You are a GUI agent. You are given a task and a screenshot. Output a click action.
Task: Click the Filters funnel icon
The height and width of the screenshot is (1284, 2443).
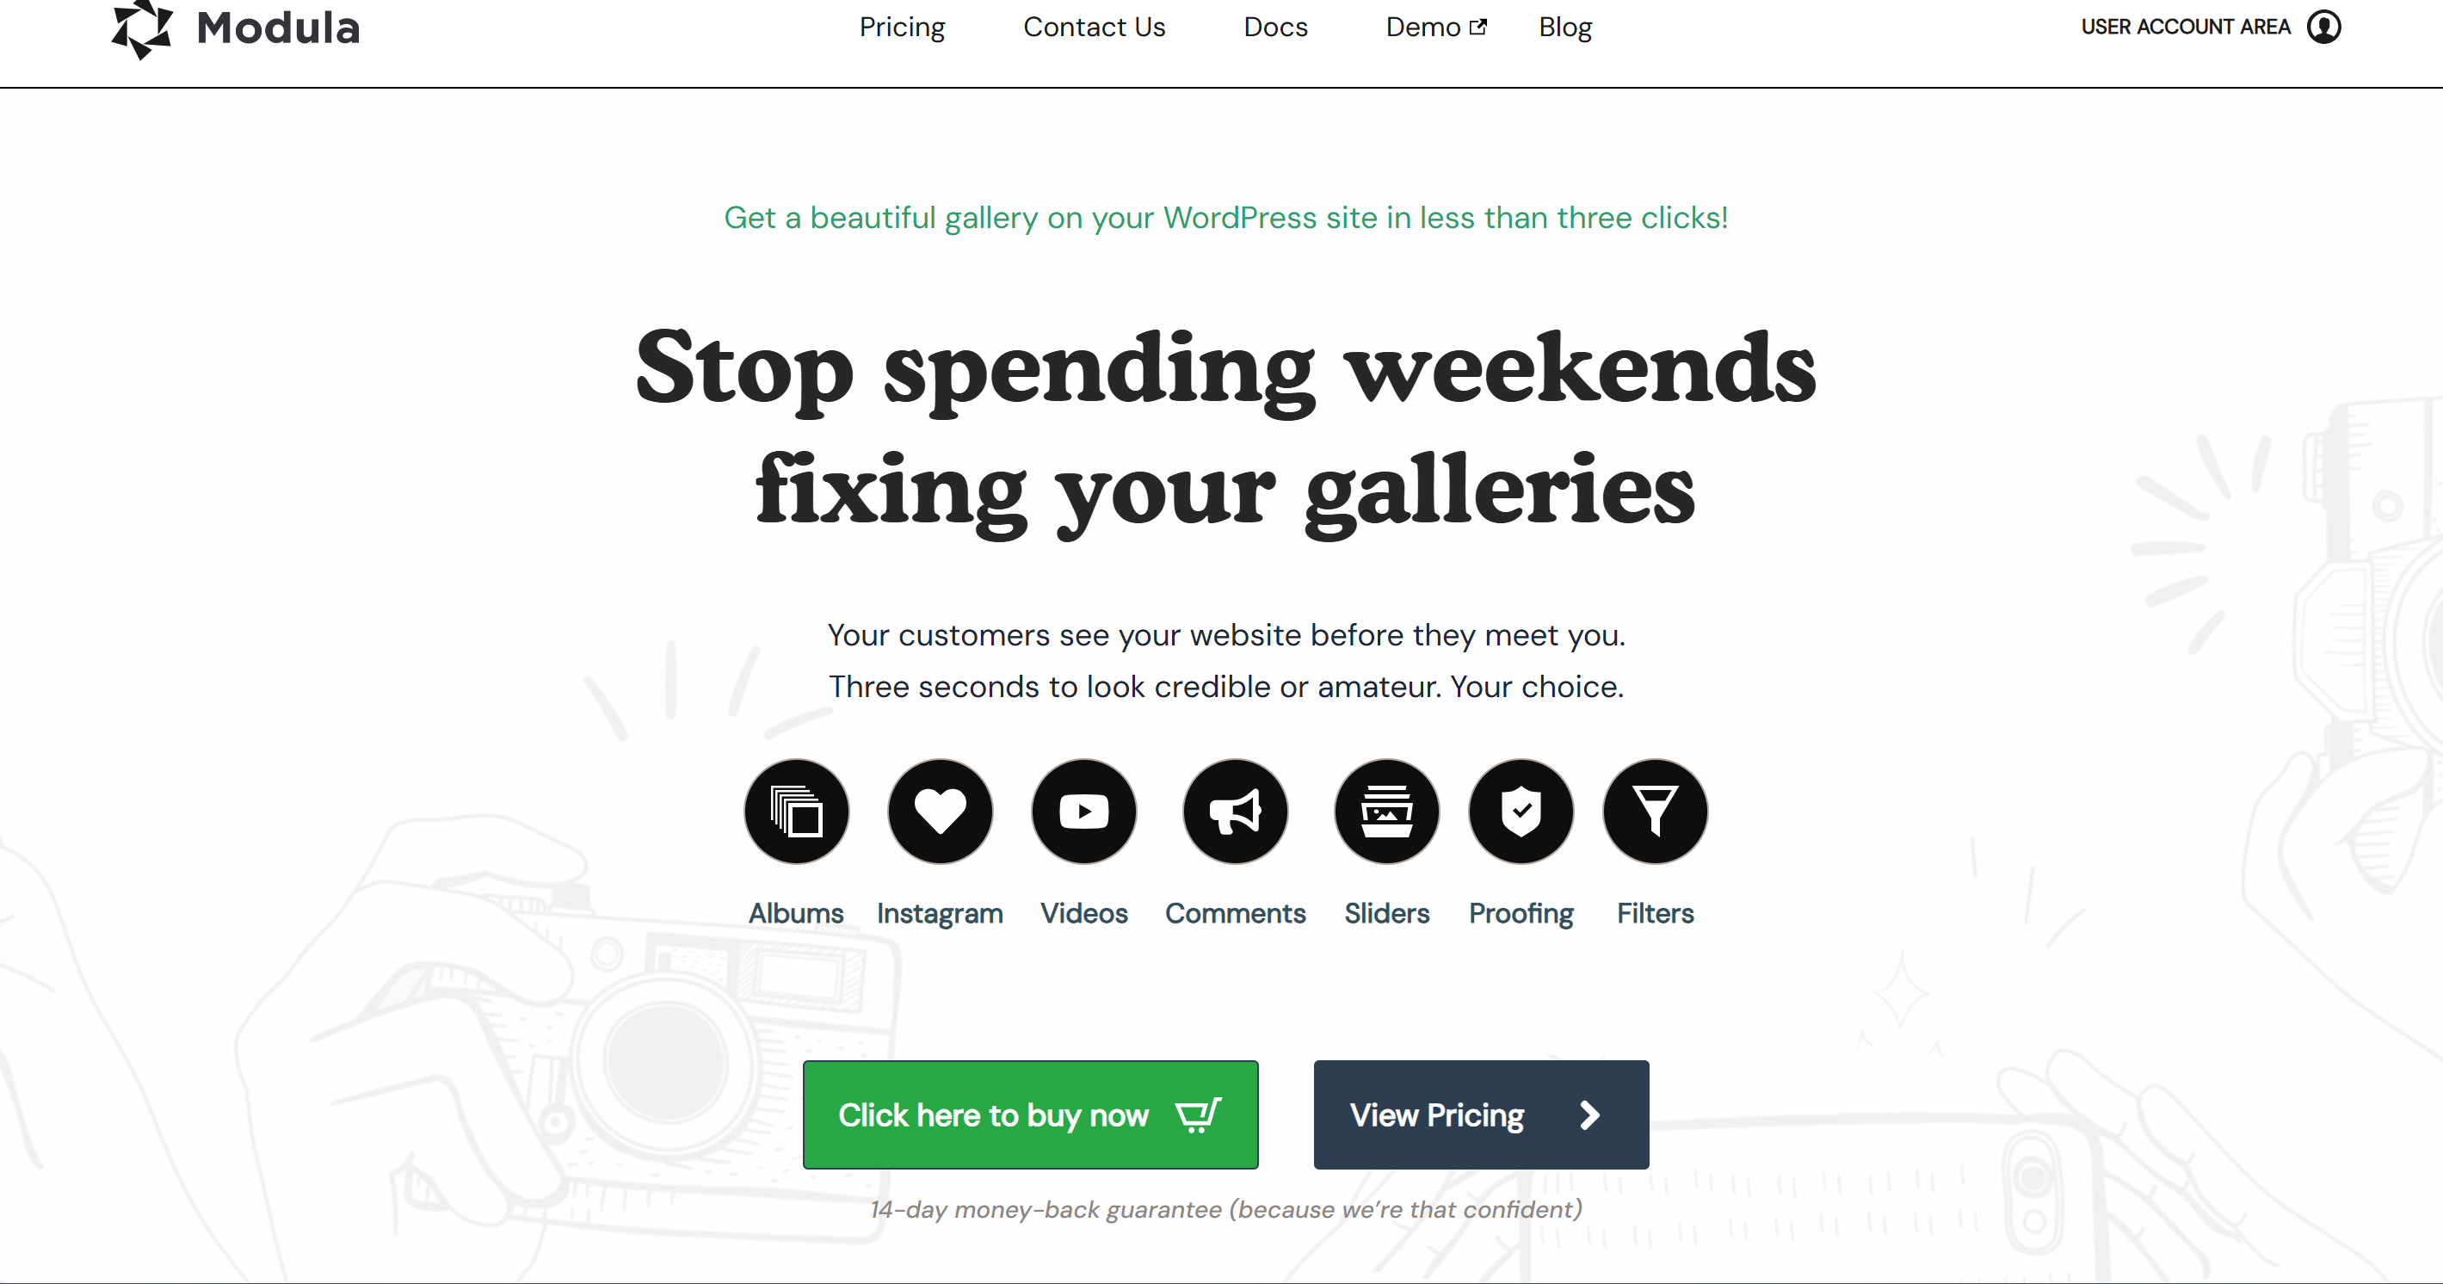tap(1655, 811)
